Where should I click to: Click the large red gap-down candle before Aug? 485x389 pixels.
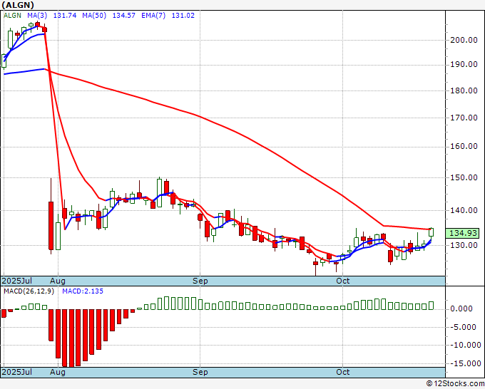(51, 226)
